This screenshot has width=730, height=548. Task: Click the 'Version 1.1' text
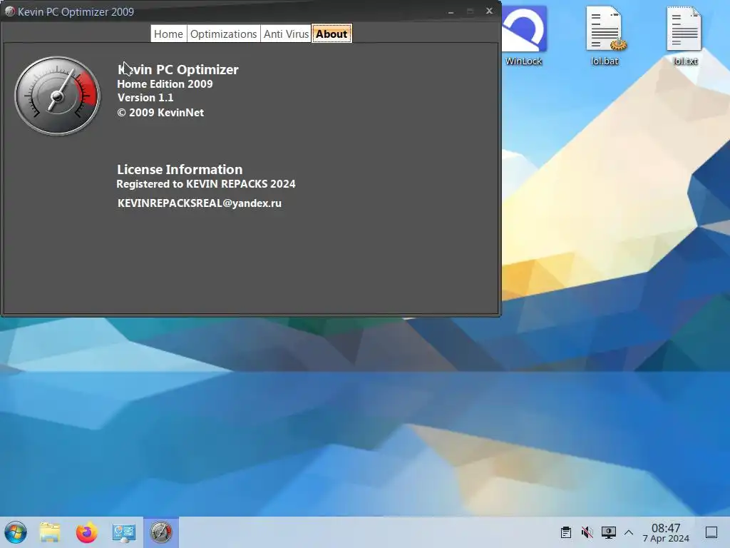[x=145, y=97]
